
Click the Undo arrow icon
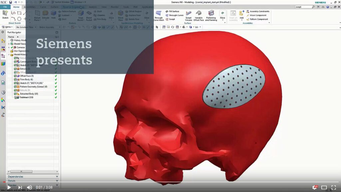pos(16,2)
